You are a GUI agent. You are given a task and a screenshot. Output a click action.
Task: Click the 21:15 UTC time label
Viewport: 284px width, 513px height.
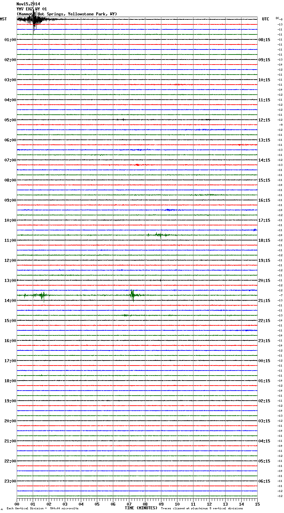[x=264, y=301]
